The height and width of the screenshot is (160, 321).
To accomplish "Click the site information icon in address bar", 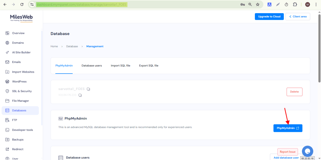I will 32,4.
